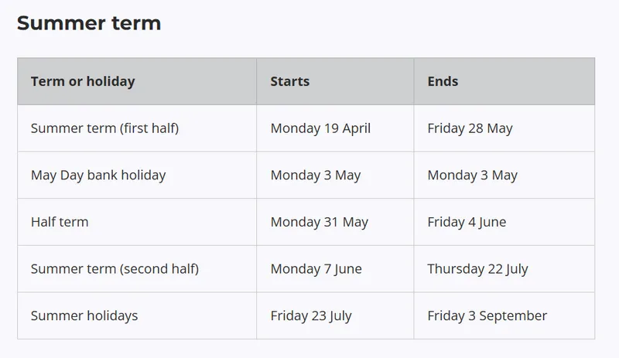Select the "Monday 19 April" start date
The height and width of the screenshot is (358, 619).
[320, 128]
